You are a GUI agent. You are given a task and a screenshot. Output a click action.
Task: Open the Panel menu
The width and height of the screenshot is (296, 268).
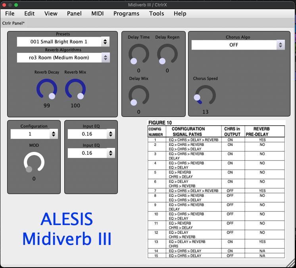74,14
